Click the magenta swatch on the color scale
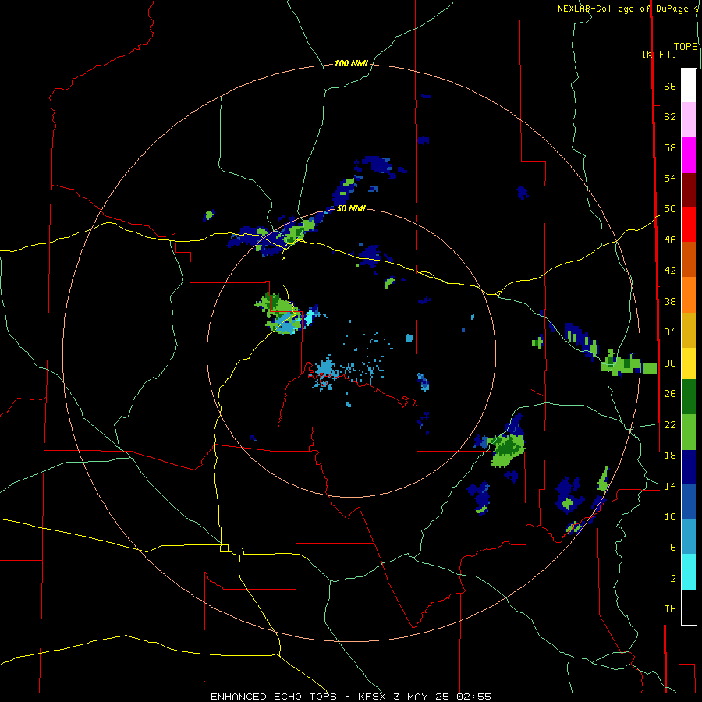Image resolution: width=702 pixels, height=702 pixels. click(689, 155)
